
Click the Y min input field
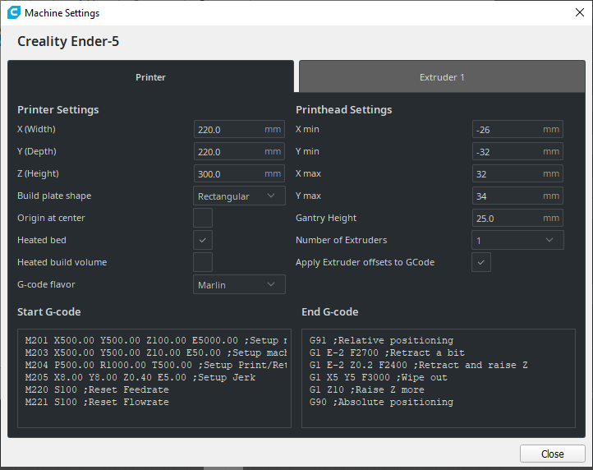(517, 151)
